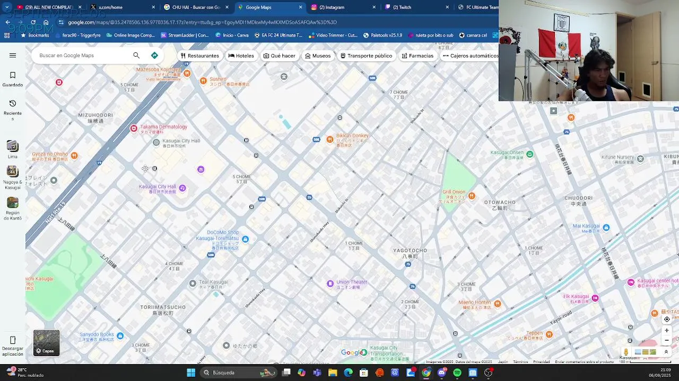Filter by the Farmacias chip
The height and width of the screenshot is (381, 679).
coord(417,56)
